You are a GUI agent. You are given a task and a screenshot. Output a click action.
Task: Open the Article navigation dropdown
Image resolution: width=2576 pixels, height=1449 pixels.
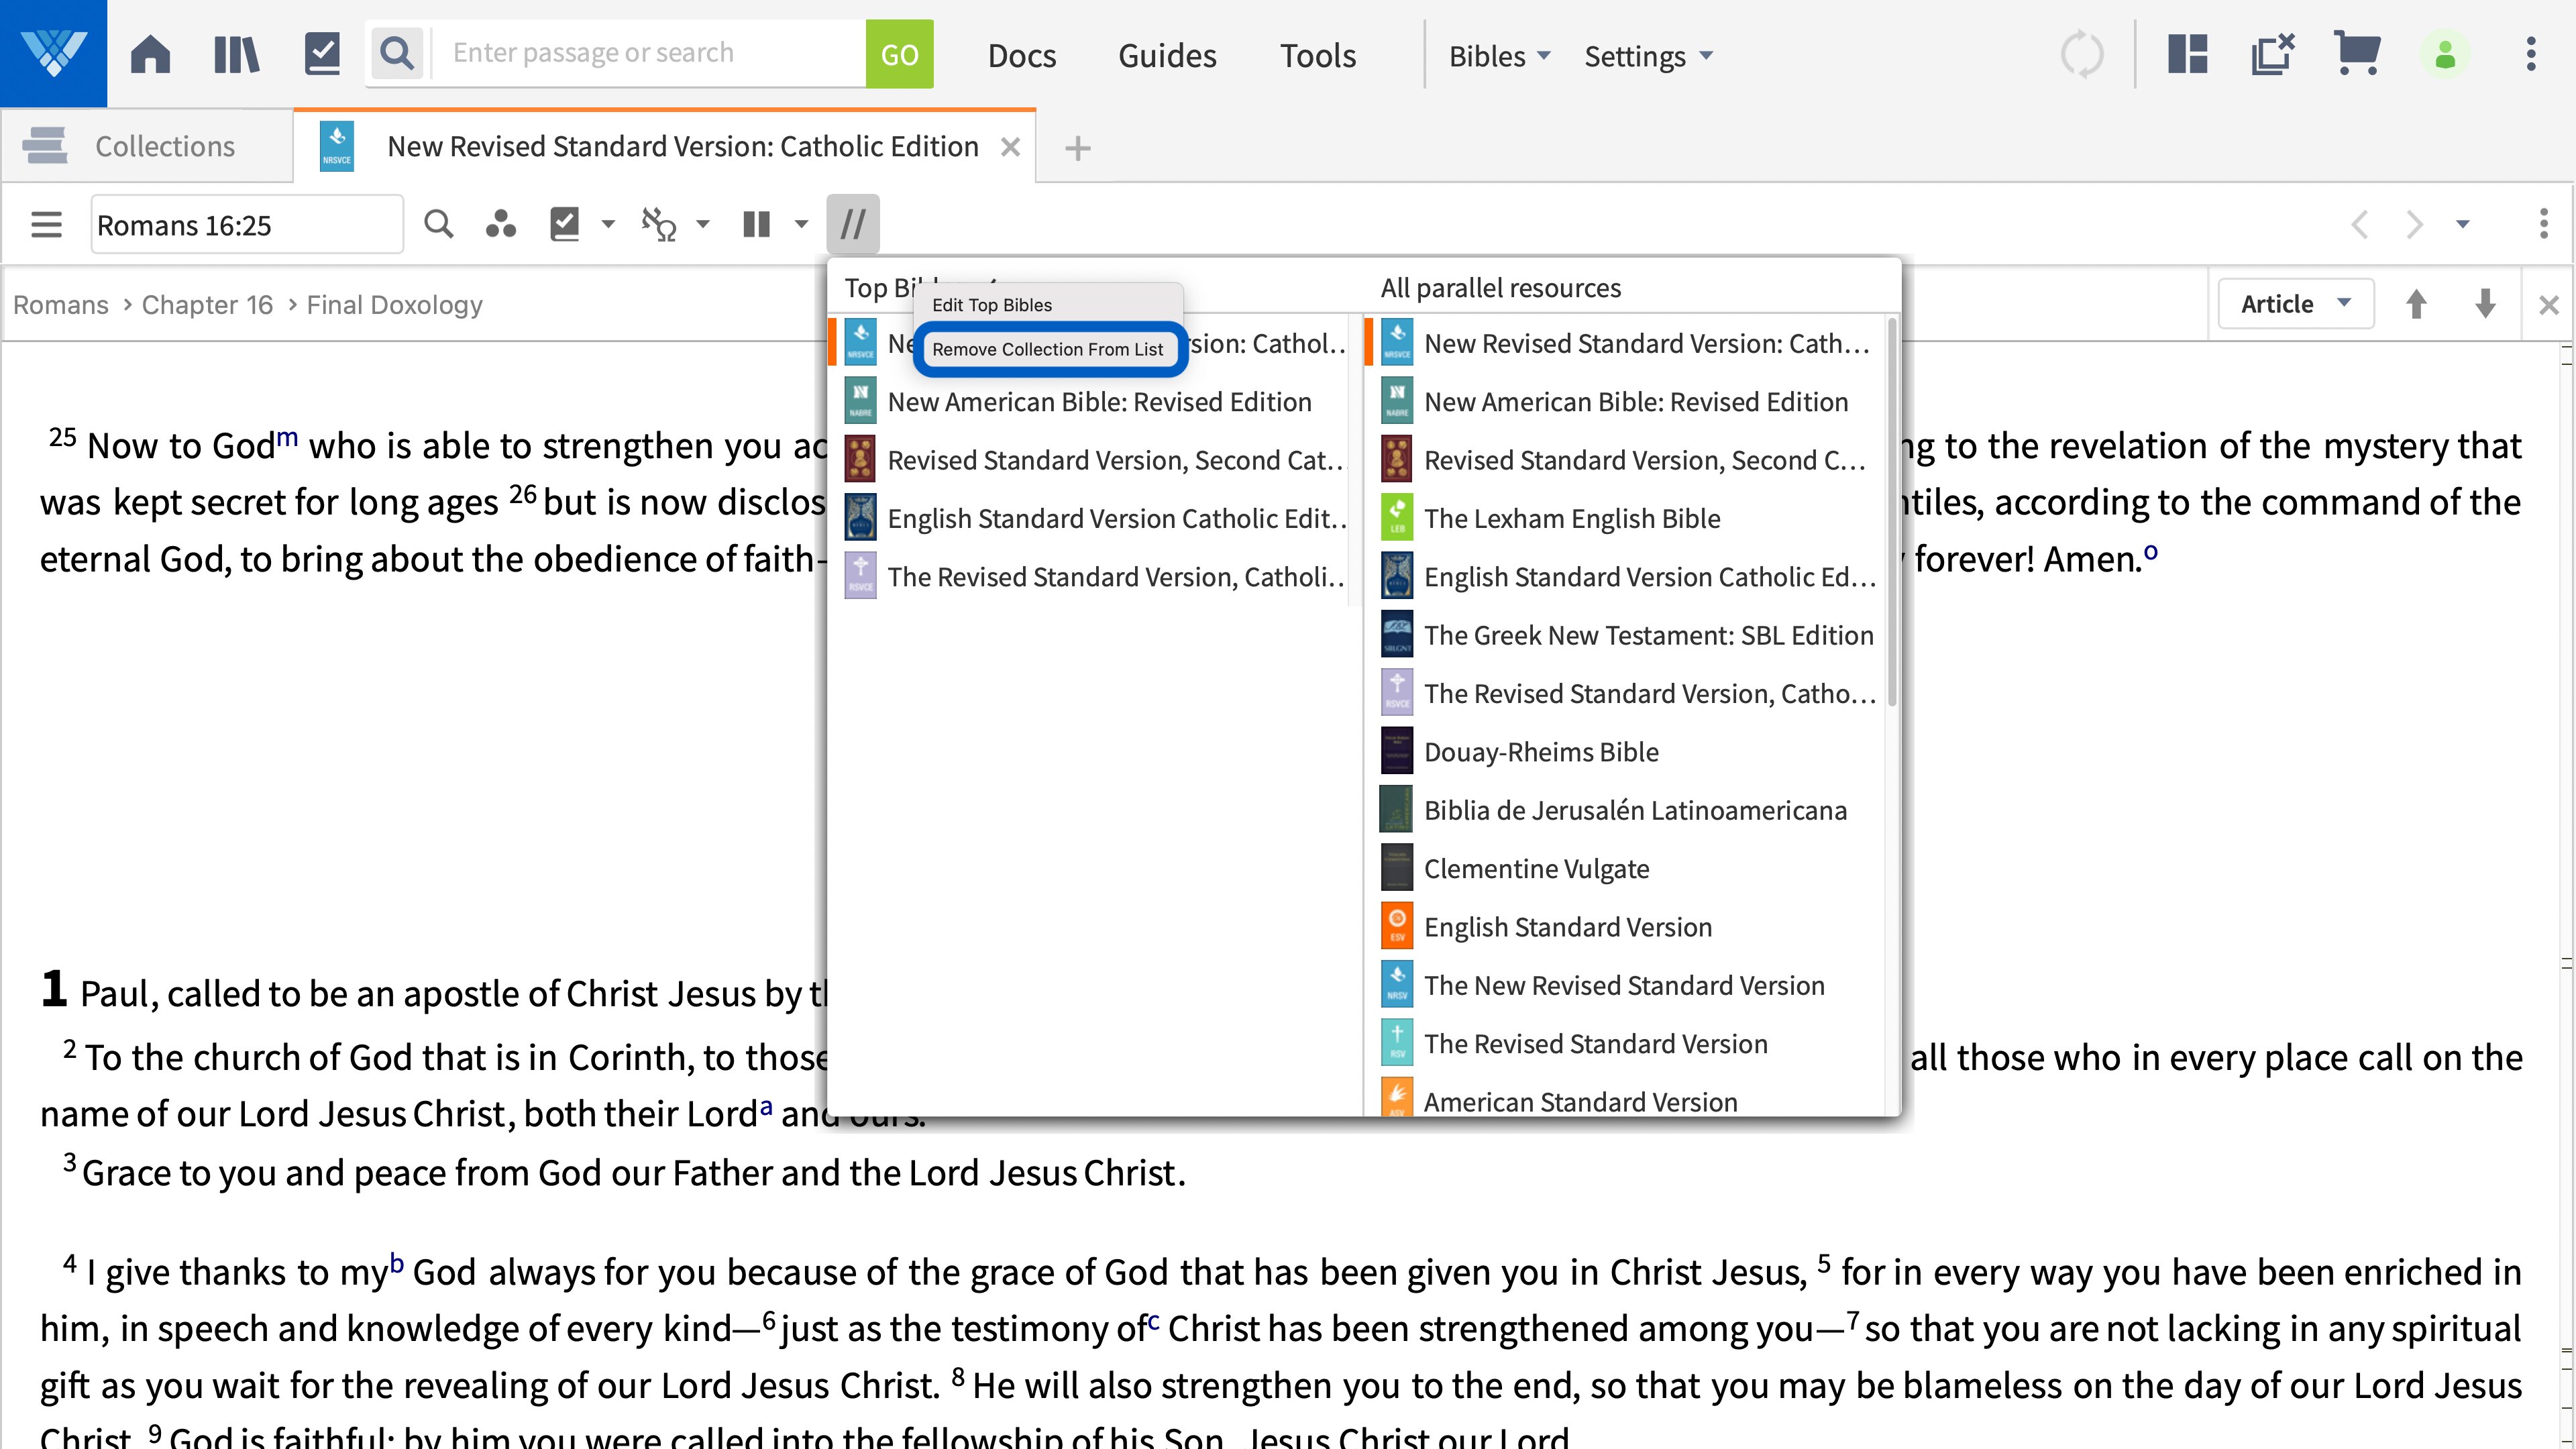pyautogui.click(x=2295, y=304)
